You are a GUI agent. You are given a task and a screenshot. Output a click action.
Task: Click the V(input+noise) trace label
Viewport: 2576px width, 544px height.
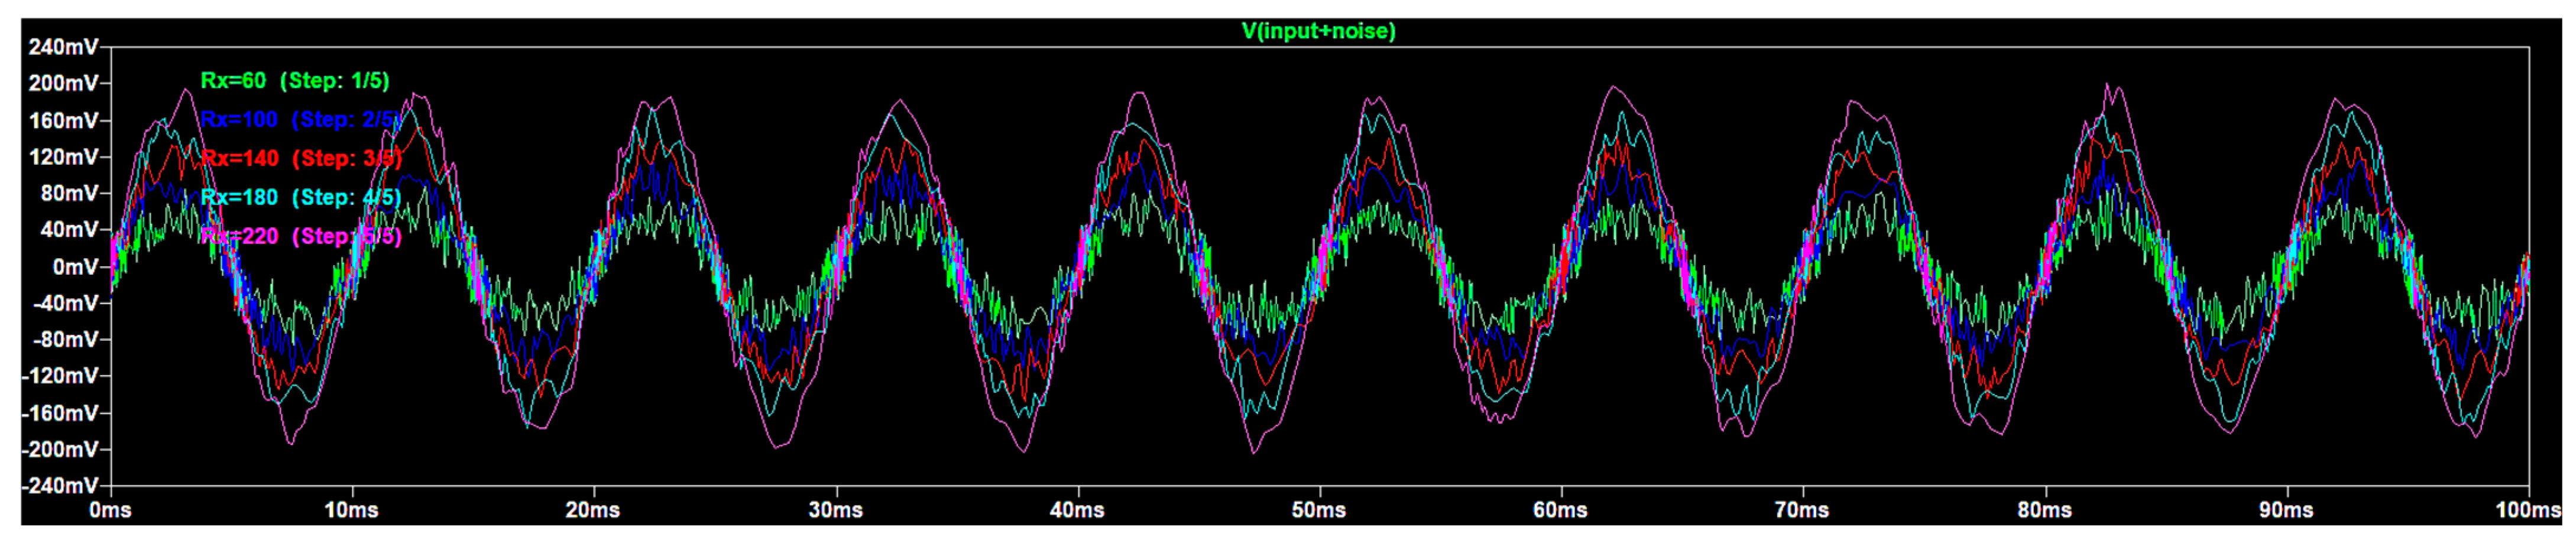point(1318,31)
